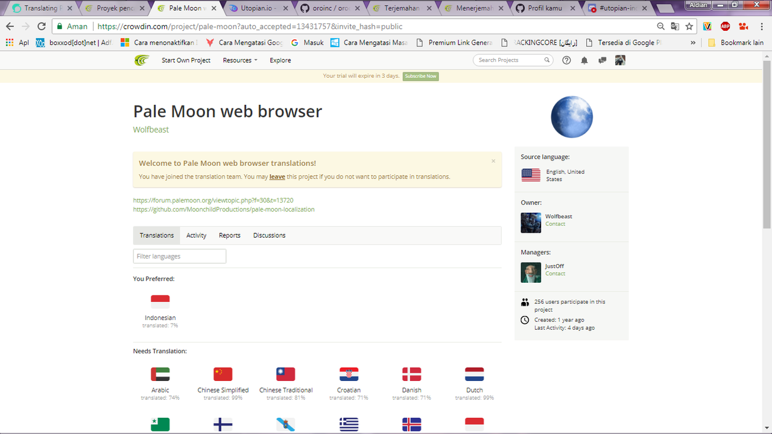Switch to the Utopian.io browser tab

[257, 8]
